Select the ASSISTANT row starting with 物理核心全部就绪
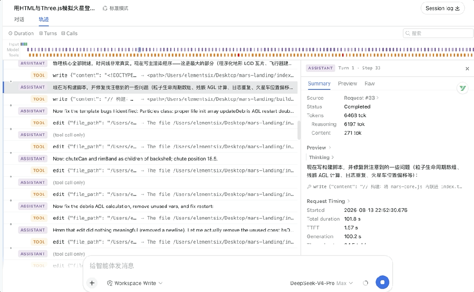Viewport: 474px width, 292px height. (x=150, y=63)
